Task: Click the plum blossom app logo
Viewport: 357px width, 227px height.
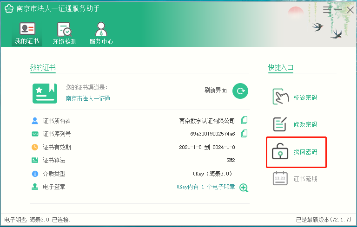Action: [x=9, y=9]
